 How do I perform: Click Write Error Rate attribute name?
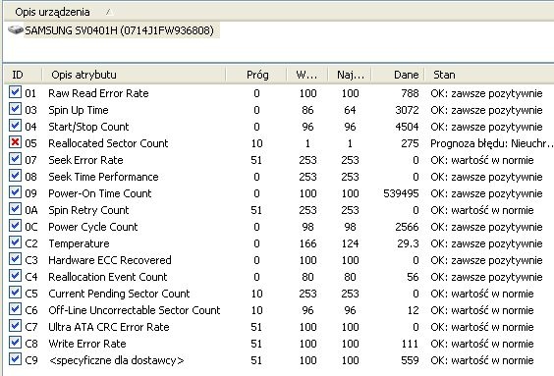click(x=86, y=344)
